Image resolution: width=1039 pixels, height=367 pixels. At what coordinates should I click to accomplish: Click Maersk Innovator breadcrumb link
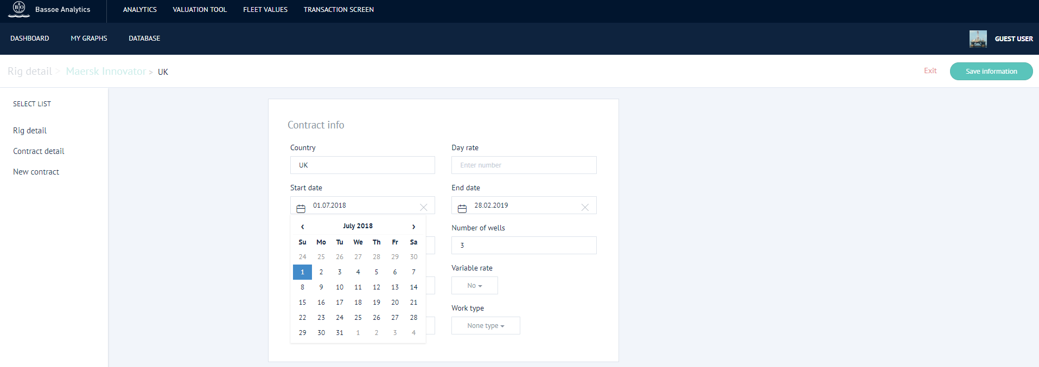point(106,72)
